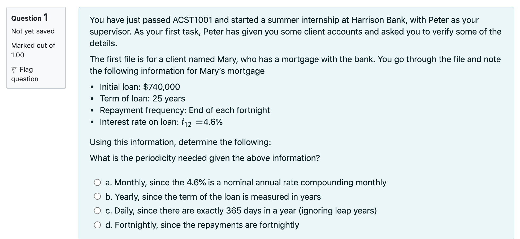
Task: Click the Marked out of 1.00 text
Action: 33,50
